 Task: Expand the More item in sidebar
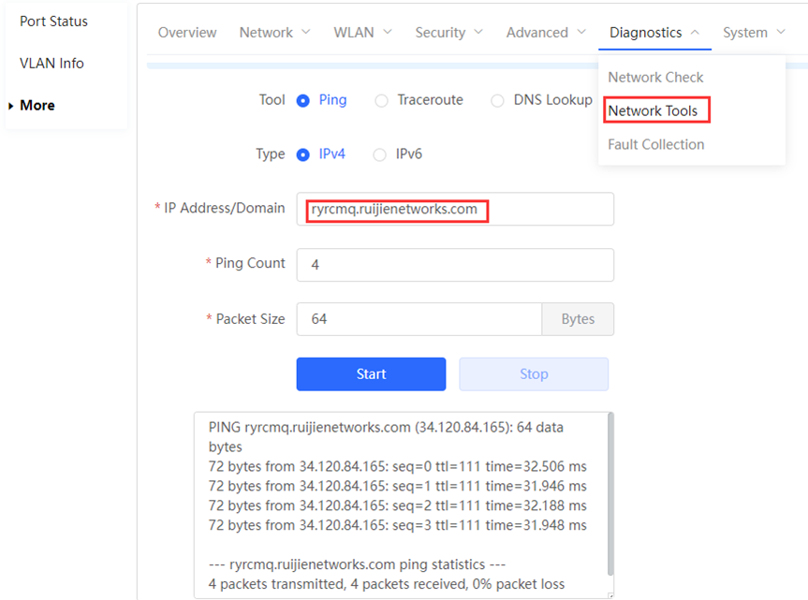(x=37, y=106)
